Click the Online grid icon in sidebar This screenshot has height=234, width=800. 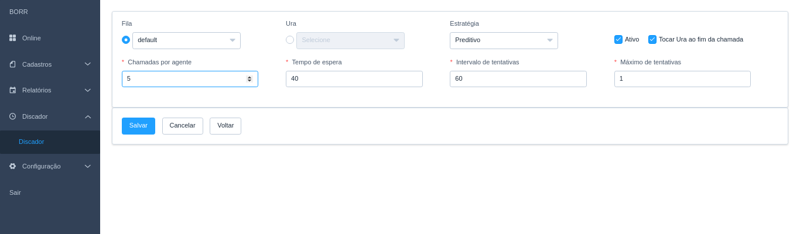tap(12, 38)
